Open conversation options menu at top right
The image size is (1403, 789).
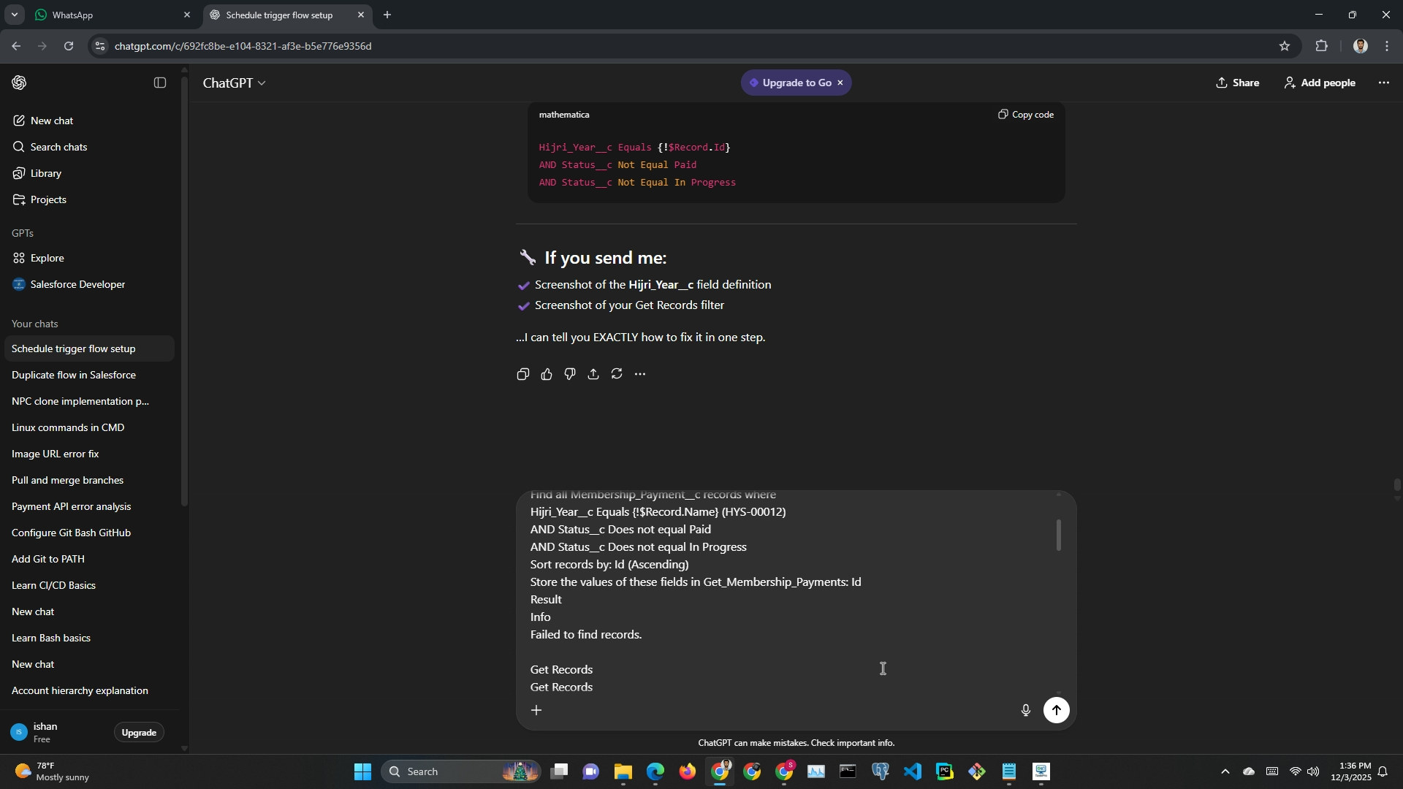tap(1383, 83)
